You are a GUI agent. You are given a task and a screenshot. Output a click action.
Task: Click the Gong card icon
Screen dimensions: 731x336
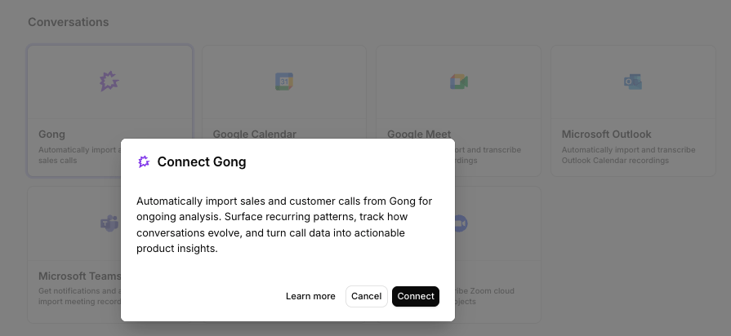109,82
